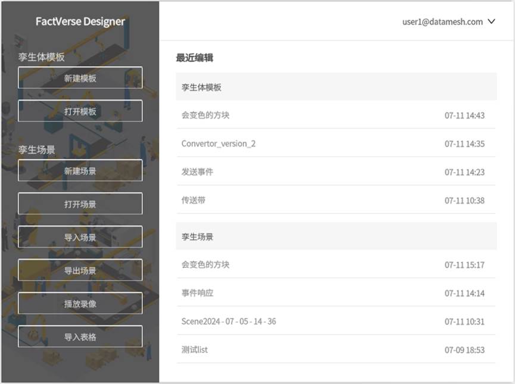The image size is (515, 384).
Task: Open the 传送带 template
Action: click(336, 199)
